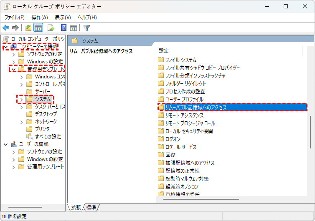Switch to the 拡張 tab

tap(76, 207)
